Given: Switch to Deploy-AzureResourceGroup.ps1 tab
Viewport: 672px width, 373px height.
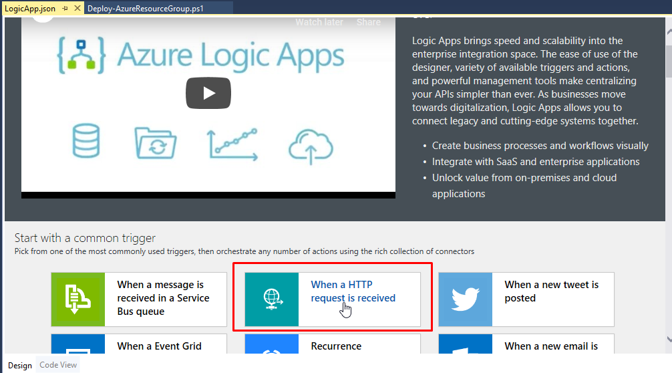Looking at the screenshot, I should tap(145, 9).
